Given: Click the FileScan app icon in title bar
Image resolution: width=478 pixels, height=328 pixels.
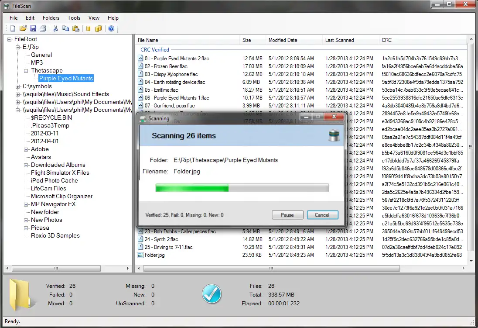Looking at the screenshot, I should coord(6,6).
